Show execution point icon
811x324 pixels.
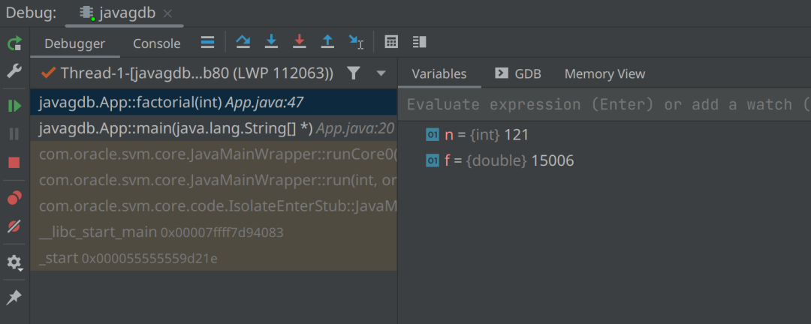(x=207, y=42)
